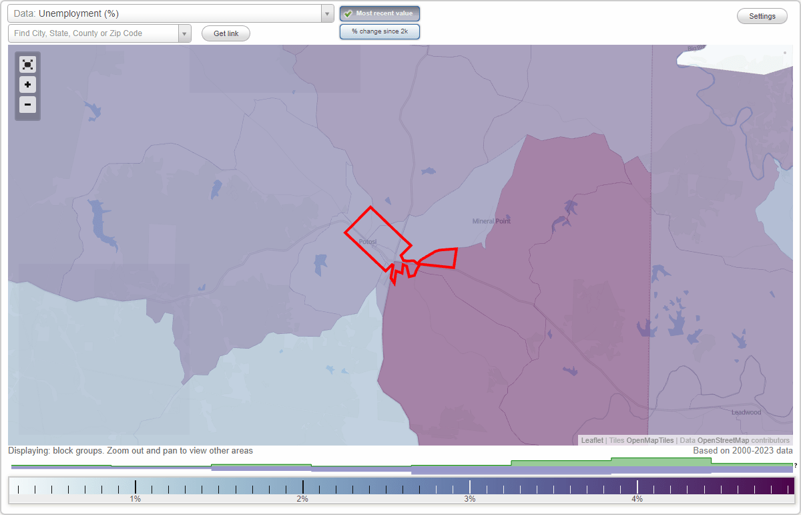Click the fullscreen map icon
Screen dimensions: 801x515
(27, 64)
